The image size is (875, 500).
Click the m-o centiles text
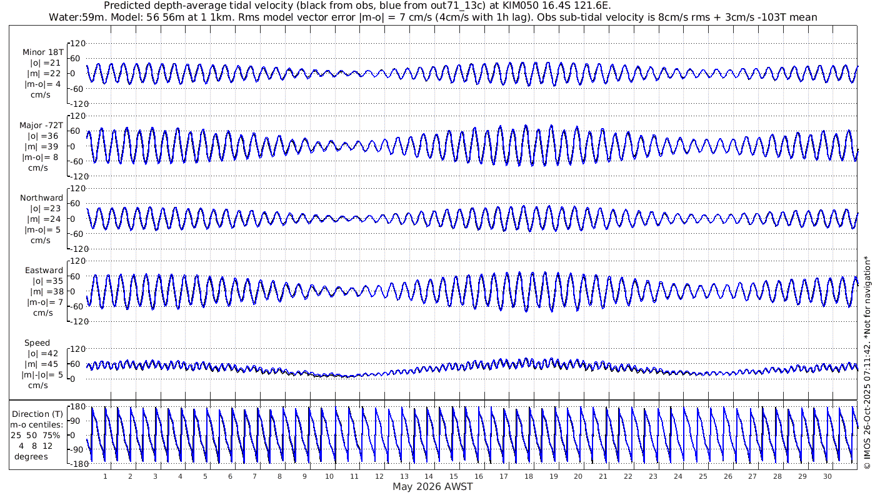click(38, 425)
